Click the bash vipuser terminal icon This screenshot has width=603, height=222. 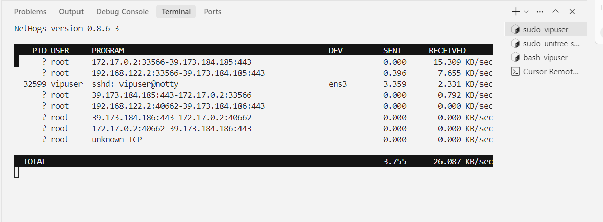[516, 58]
